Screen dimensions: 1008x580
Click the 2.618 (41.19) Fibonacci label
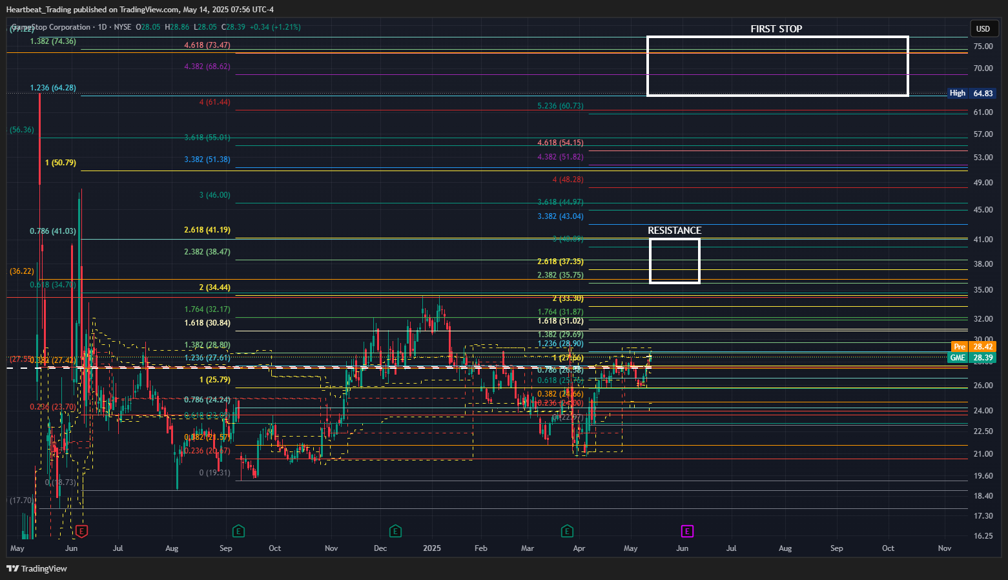207,230
